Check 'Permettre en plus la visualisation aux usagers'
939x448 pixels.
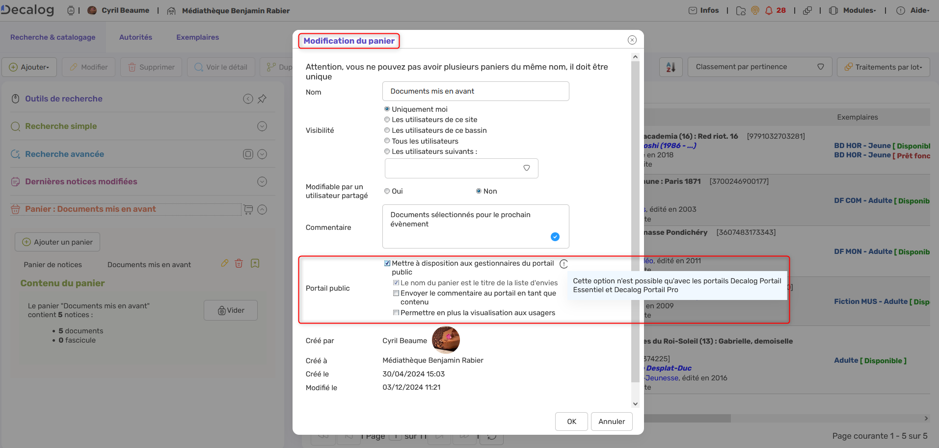396,313
